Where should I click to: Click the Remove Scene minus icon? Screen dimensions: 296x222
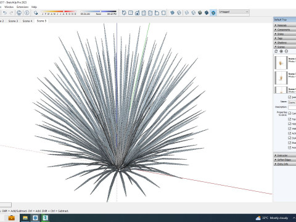coord(286,51)
